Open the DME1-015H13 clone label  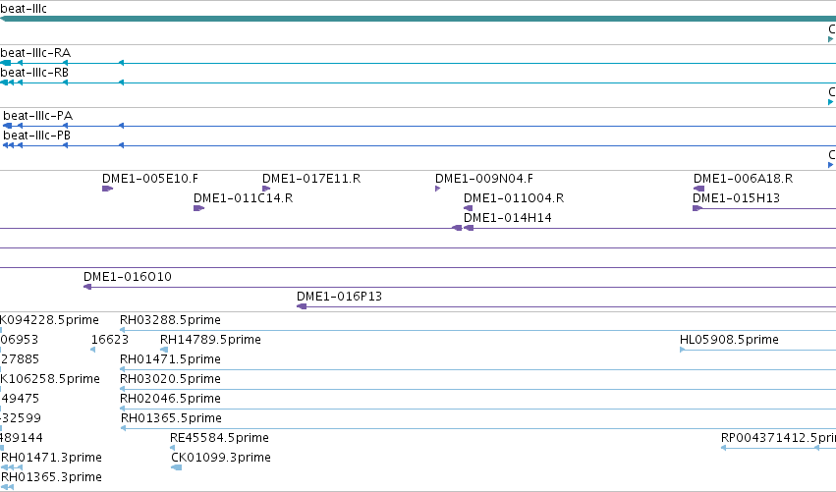pos(737,198)
